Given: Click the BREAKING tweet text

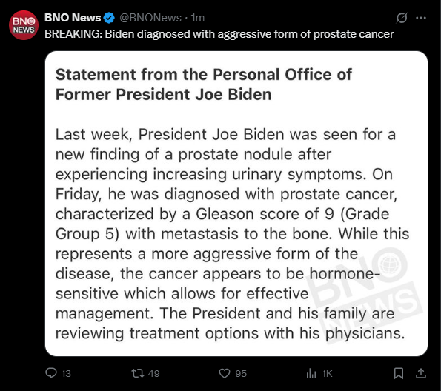Looking at the screenshot, I should (x=219, y=34).
